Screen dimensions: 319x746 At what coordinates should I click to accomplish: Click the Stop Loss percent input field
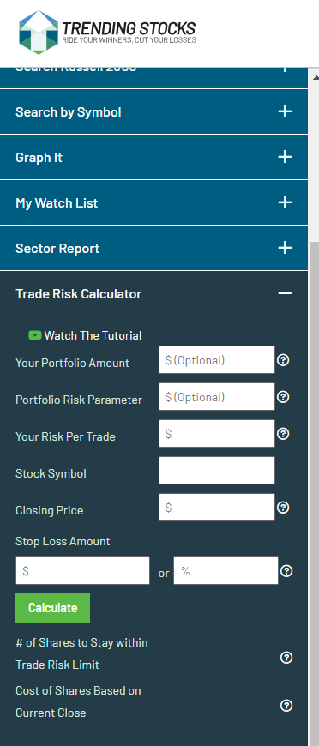(226, 571)
